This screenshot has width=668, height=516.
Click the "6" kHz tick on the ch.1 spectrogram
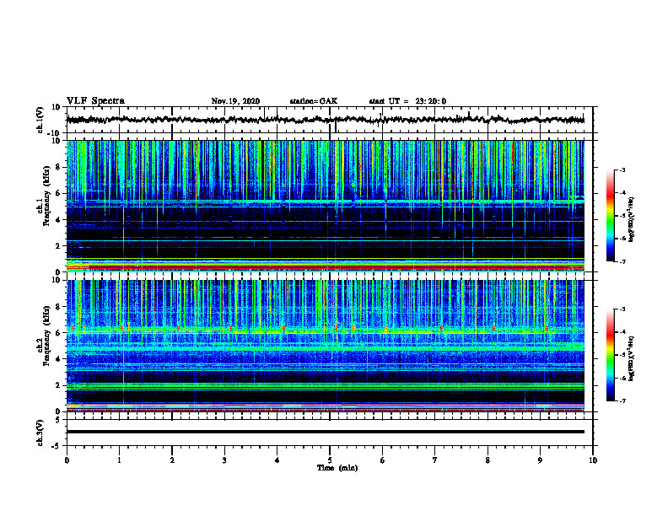(x=58, y=194)
